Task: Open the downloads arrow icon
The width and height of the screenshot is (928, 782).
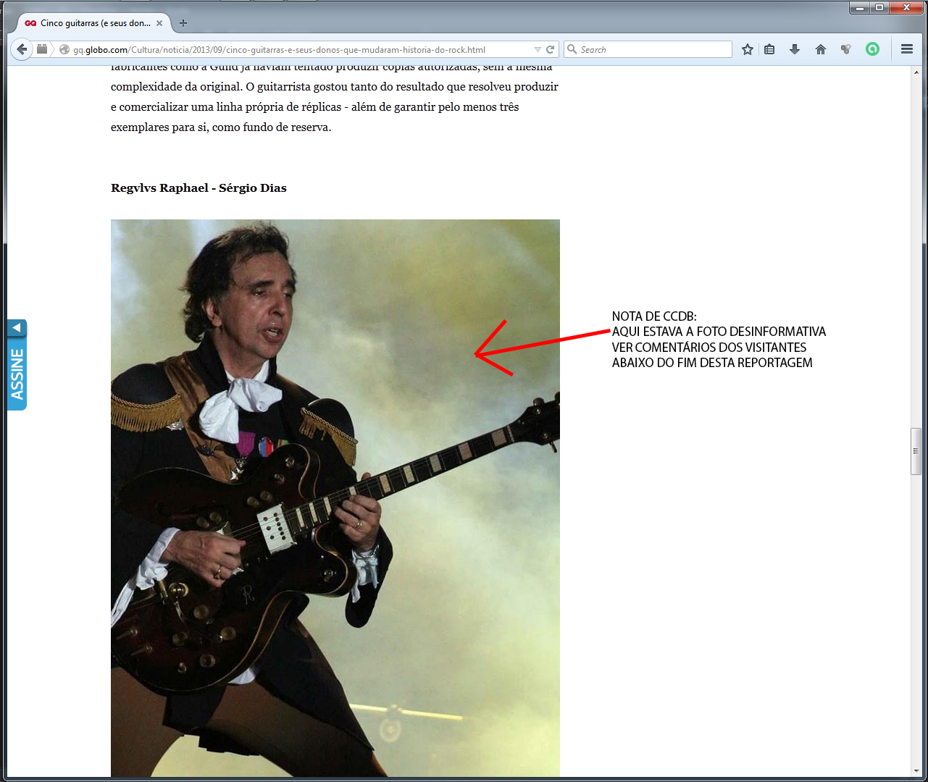Action: 795,49
